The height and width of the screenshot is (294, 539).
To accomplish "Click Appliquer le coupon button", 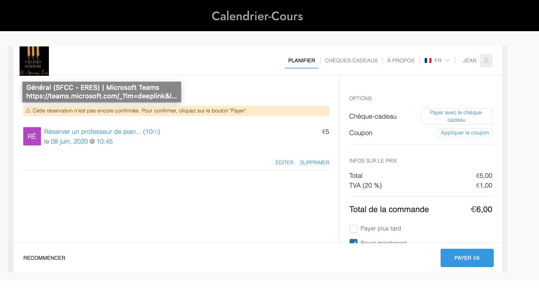I will point(464,133).
